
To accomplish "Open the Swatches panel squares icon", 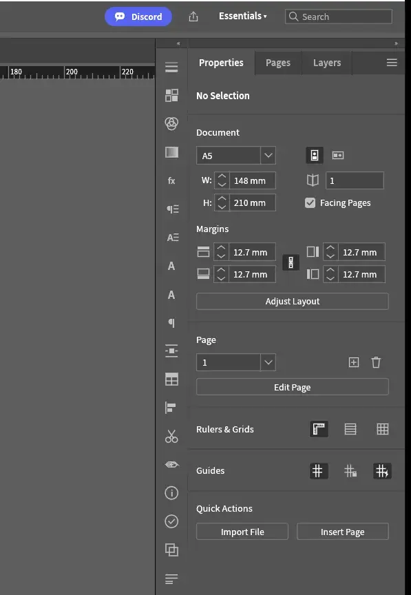I will tap(171, 95).
